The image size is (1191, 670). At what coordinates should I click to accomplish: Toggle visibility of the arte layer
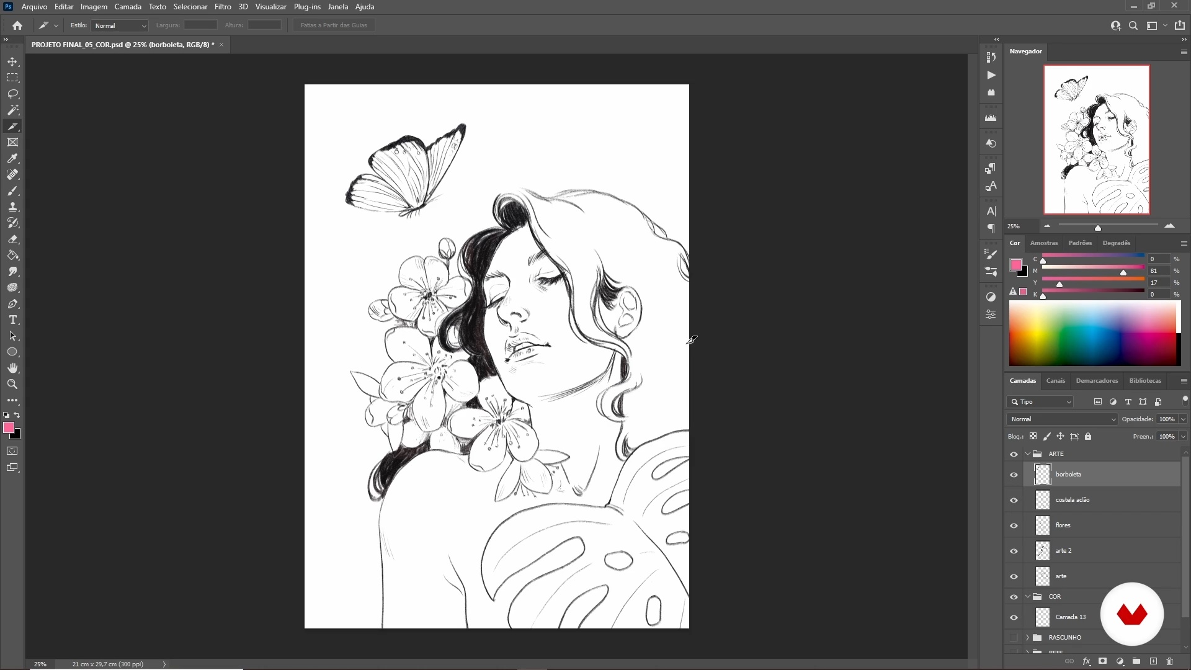[x=1014, y=577]
